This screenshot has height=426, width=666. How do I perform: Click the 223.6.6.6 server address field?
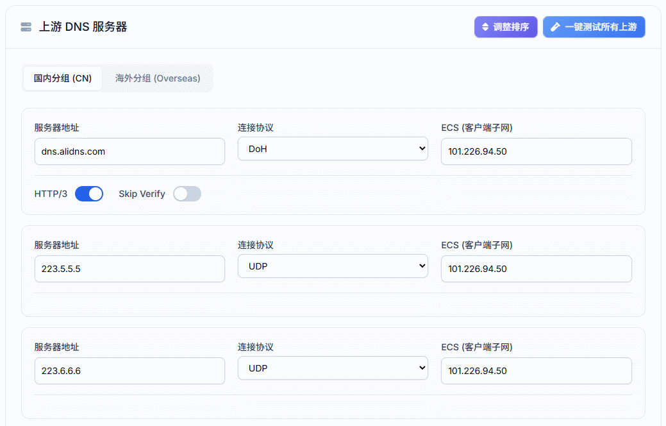pyautogui.click(x=129, y=371)
